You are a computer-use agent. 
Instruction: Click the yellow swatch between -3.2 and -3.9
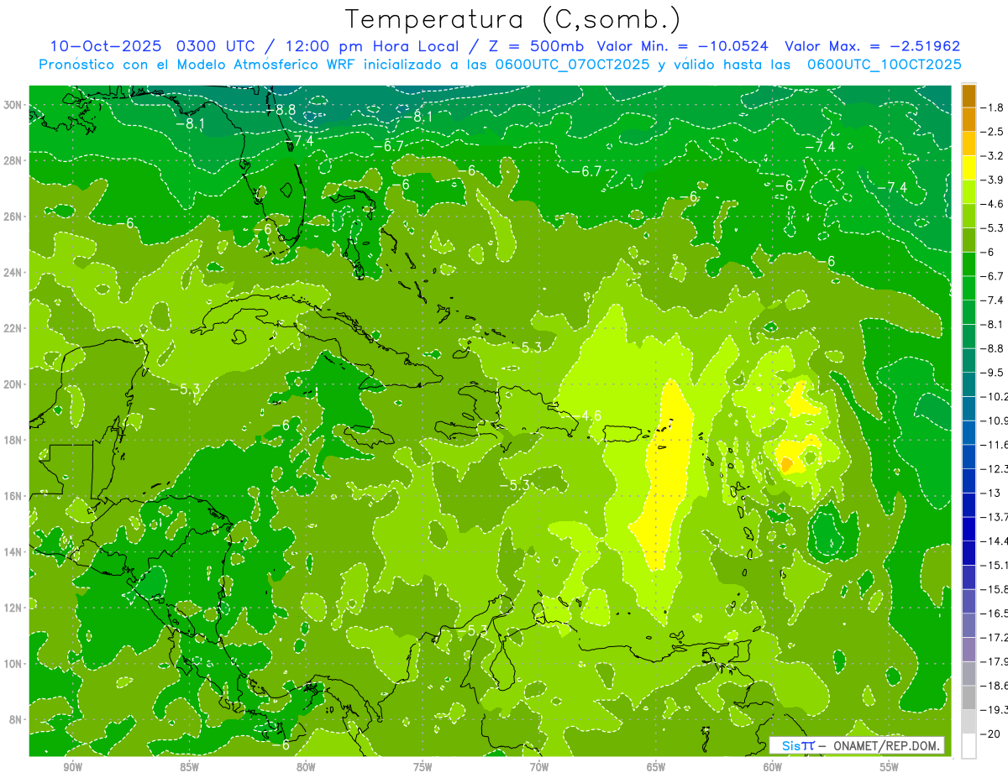tap(969, 168)
